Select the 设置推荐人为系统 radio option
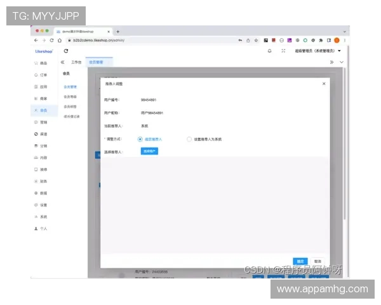This screenshot has width=381, height=305. [189, 139]
